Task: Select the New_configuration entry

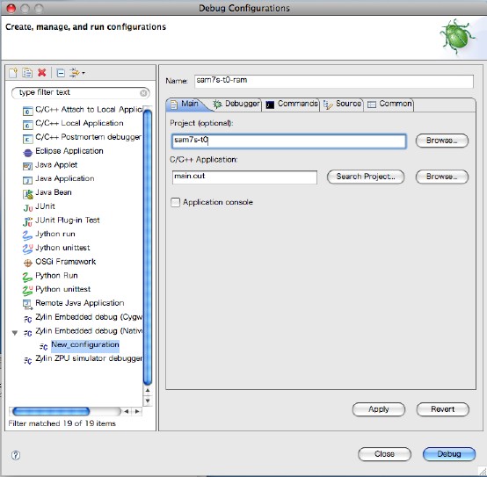Action: click(x=84, y=345)
